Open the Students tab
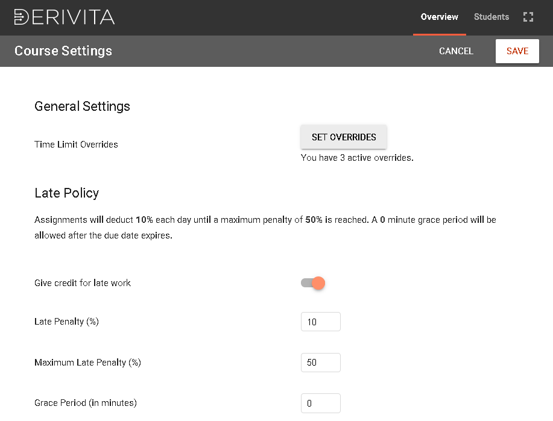The height and width of the screenshot is (421, 553). [491, 17]
